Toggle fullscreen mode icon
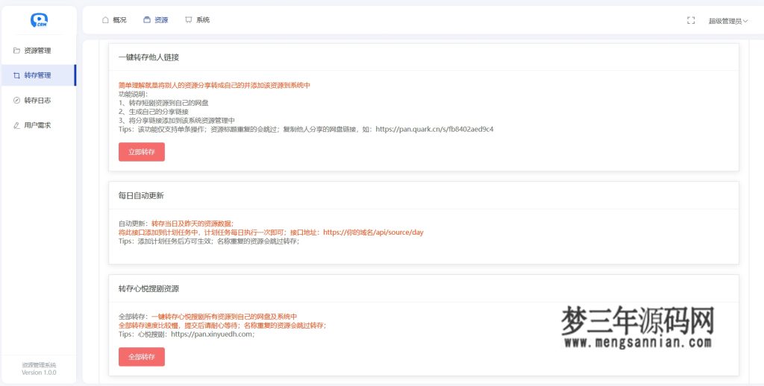Screen dimensions: 764x386 691,20
